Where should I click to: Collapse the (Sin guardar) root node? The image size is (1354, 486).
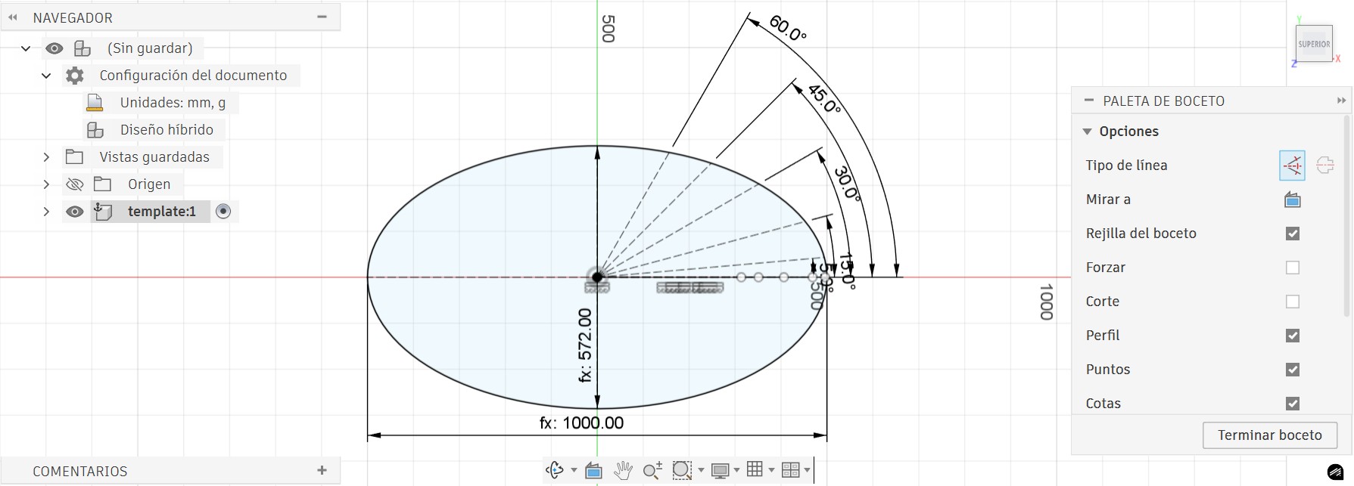point(26,48)
